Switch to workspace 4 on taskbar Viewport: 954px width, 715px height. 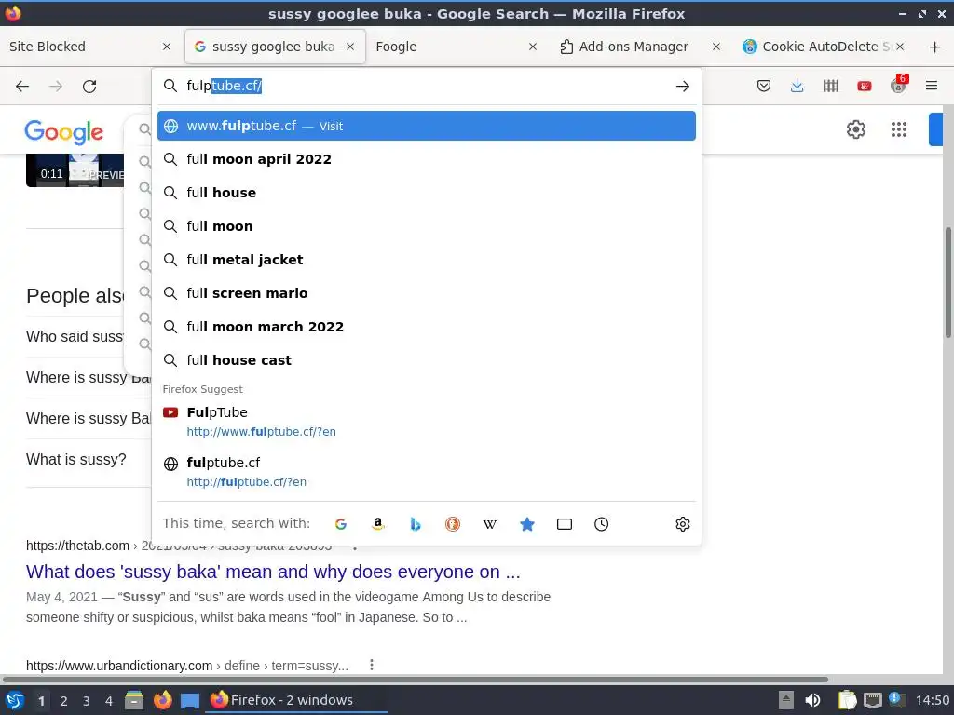[x=109, y=701]
